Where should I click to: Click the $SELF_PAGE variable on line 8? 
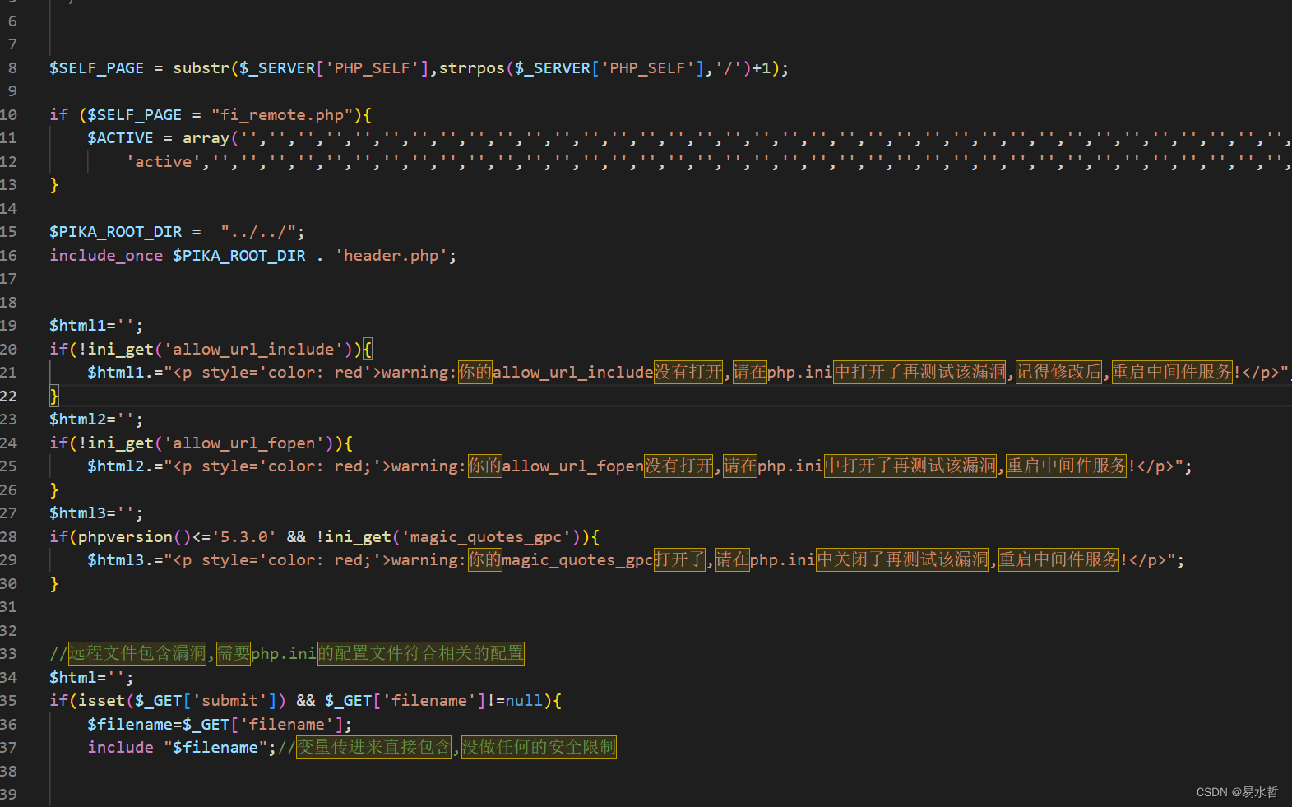96,68
